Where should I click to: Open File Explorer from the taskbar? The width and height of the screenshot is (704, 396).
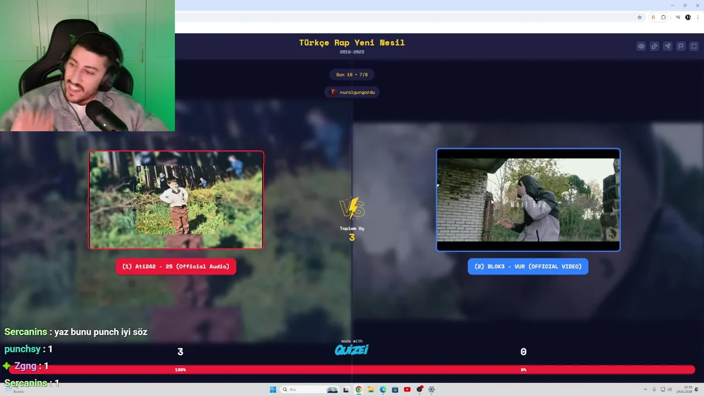click(371, 389)
